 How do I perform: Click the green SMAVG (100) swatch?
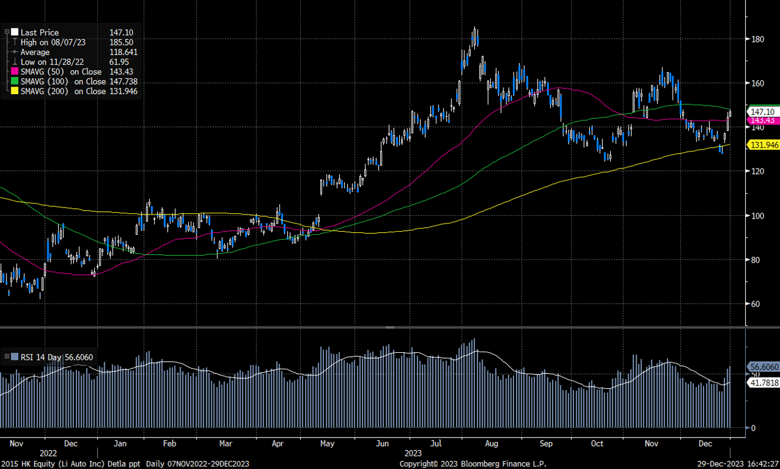pos(15,81)
